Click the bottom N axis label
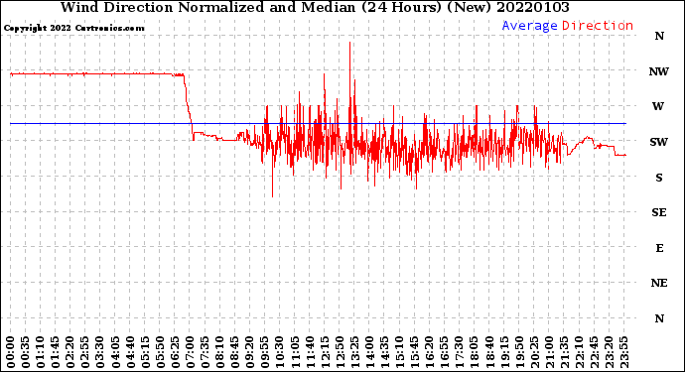Image resolution: width=685 pixels, height=372 pixels. [659, 318]
